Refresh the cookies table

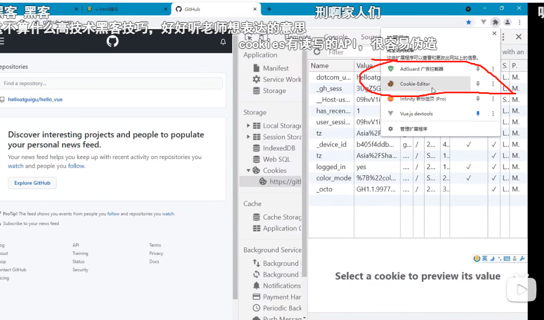317,52
